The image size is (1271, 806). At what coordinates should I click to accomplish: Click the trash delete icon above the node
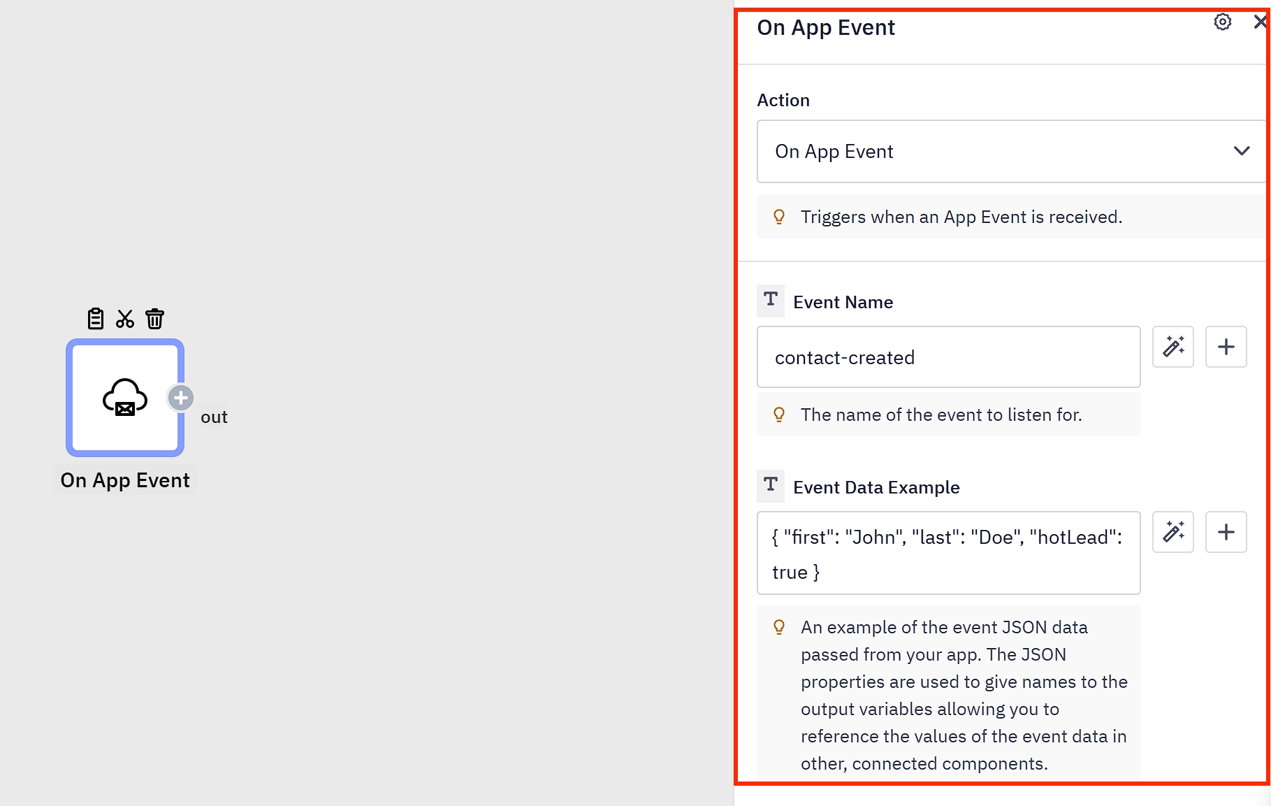(154, 319)
